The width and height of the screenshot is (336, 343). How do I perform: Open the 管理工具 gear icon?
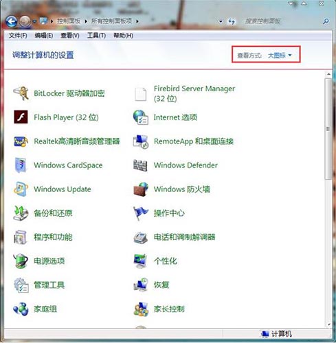tap(21, 285)
